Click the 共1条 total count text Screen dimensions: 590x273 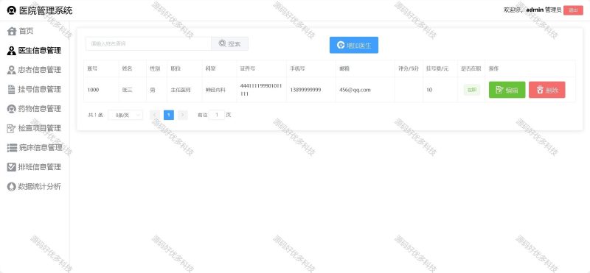tap(96, 115)
